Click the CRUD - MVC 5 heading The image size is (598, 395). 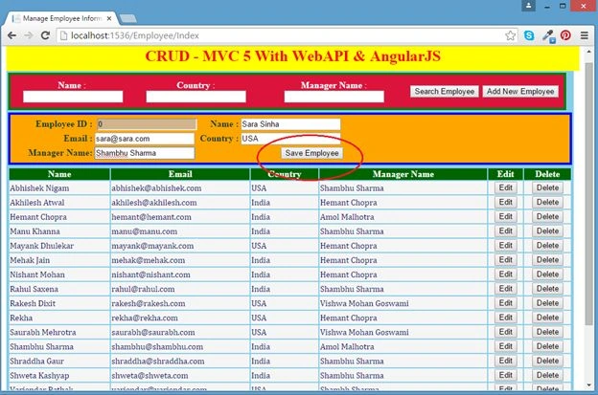(293, 56)
